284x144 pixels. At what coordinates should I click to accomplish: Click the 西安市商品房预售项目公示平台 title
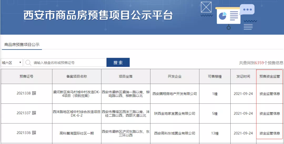[98, 16]
